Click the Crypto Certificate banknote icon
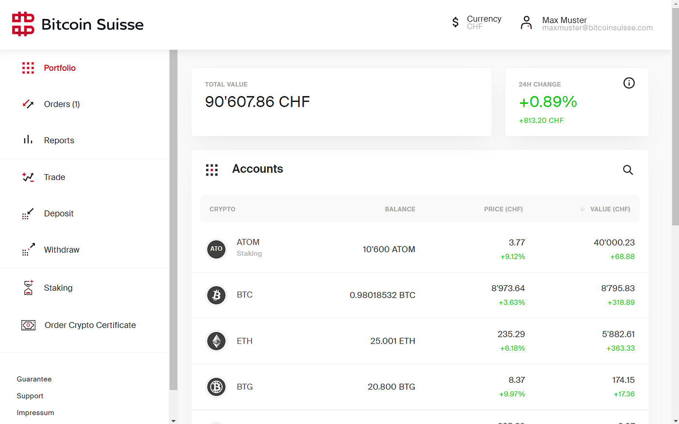The height and width of the screenshot is (424, 679). (x=28, y=325)
